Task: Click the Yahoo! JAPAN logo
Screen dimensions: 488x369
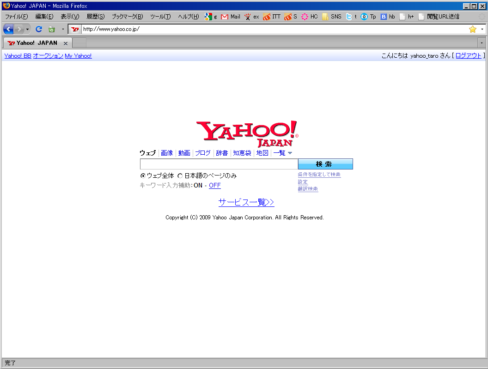Action: (x=247, y=134)
